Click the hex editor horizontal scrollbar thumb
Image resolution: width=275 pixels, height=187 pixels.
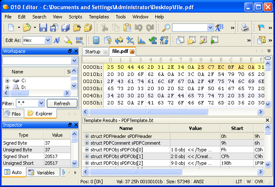pos(148,112)
